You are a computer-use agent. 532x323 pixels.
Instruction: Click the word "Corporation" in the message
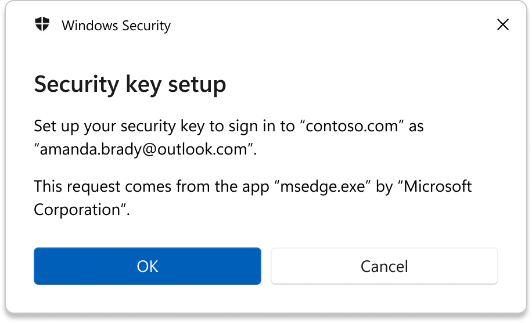coord(77,210)
